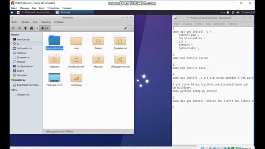Image resolution: width=265 pixels, height=149 pixels.
Task: Open network connection icon in panel
Action: click(x=223, y=12)
